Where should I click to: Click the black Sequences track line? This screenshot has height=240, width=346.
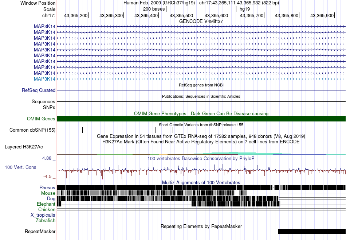click(201, 101)
